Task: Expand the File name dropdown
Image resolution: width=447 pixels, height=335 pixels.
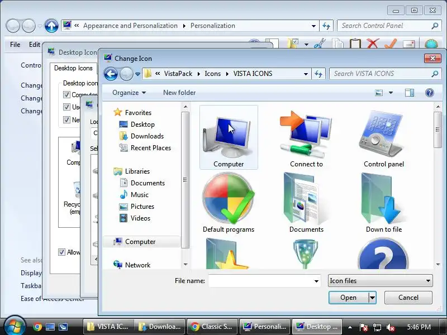Action: coord(316,281)
